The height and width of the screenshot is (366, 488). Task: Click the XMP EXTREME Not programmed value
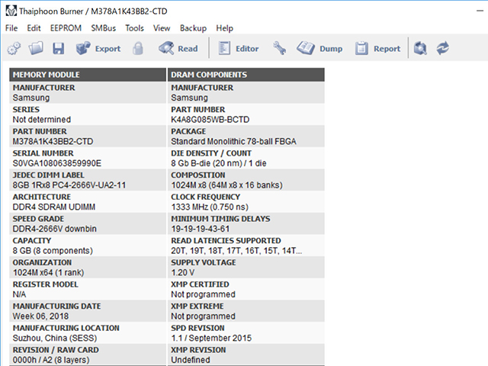point(203,316)
